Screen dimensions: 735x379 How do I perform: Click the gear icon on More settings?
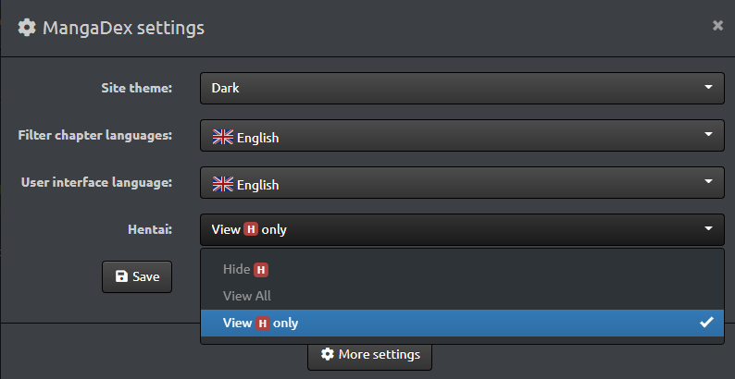point(327,354)
